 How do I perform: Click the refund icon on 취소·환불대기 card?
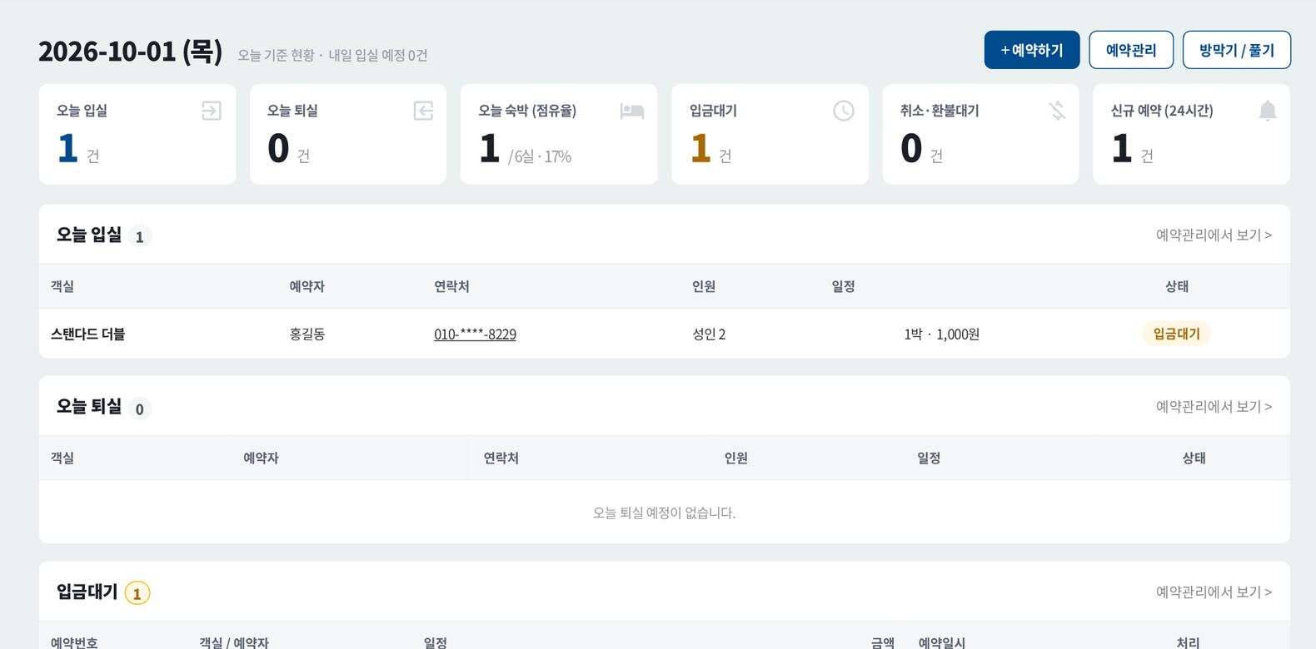tap(1057, 111)
